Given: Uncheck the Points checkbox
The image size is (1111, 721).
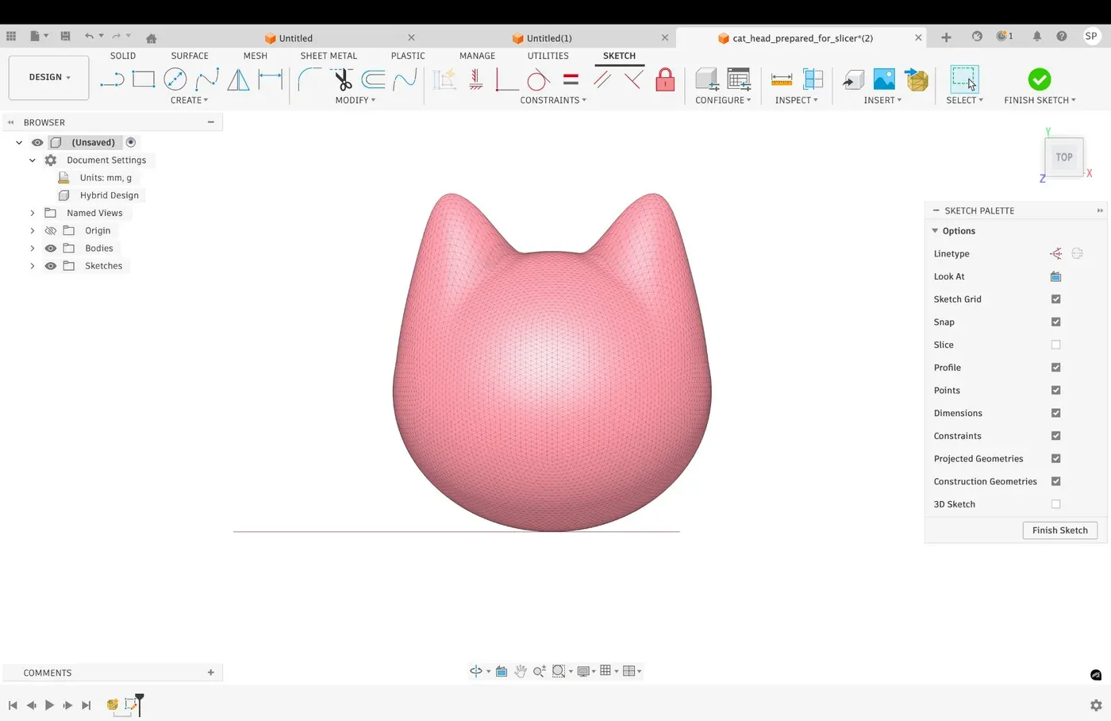Looking at the screenshot, I should click(x=1055, y=390).
